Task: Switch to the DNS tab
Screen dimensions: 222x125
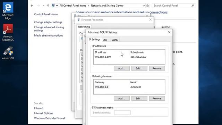Action: pos(105,40)
